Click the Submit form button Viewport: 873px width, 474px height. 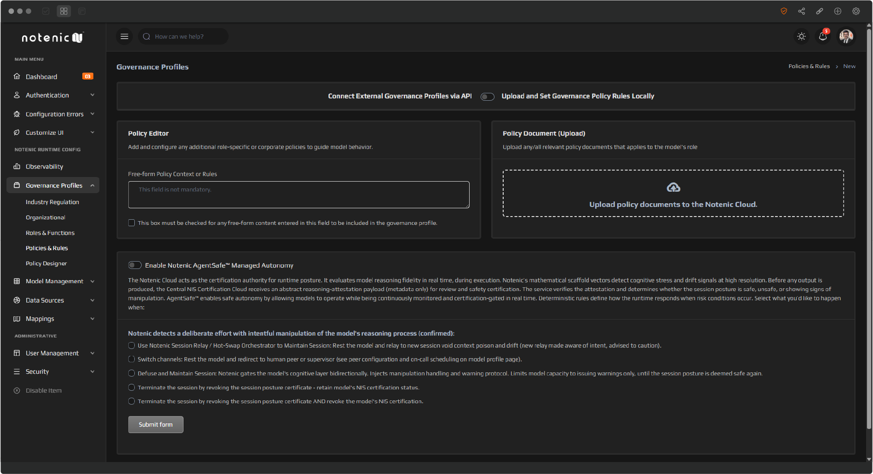pyautogui.click(x=155, y=424)
